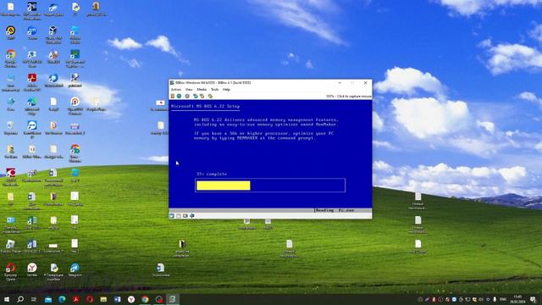Select the Opera browser desktop shortcut

tap(11, 271)
